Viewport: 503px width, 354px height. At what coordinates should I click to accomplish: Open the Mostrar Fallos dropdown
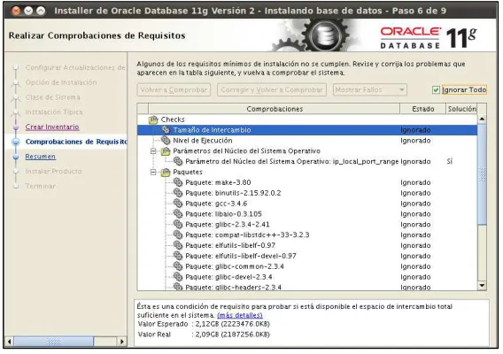coord(370,89)
